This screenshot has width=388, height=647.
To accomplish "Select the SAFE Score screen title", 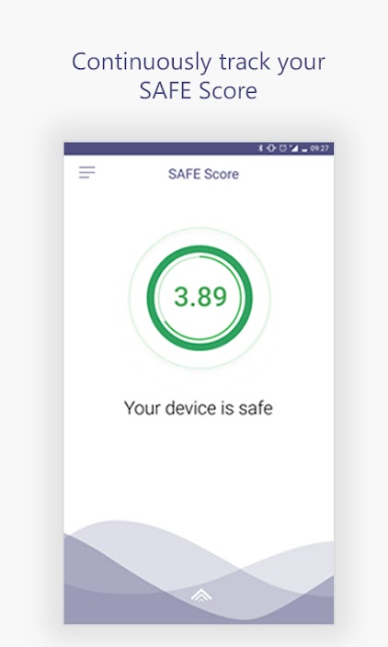I will (x=203, y=174).
